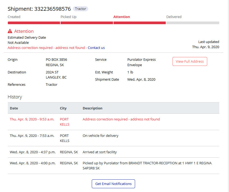Select the Picked up by Purolator row

pos(147,163)
